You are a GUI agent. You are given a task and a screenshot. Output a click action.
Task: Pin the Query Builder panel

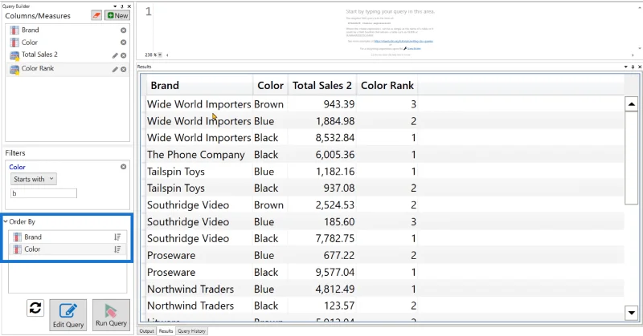[122, 6]
